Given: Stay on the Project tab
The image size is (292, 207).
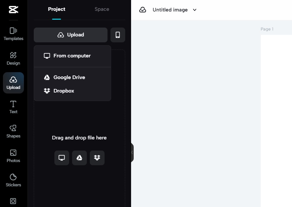Looking at the screenshot, I should pos(56,9).
